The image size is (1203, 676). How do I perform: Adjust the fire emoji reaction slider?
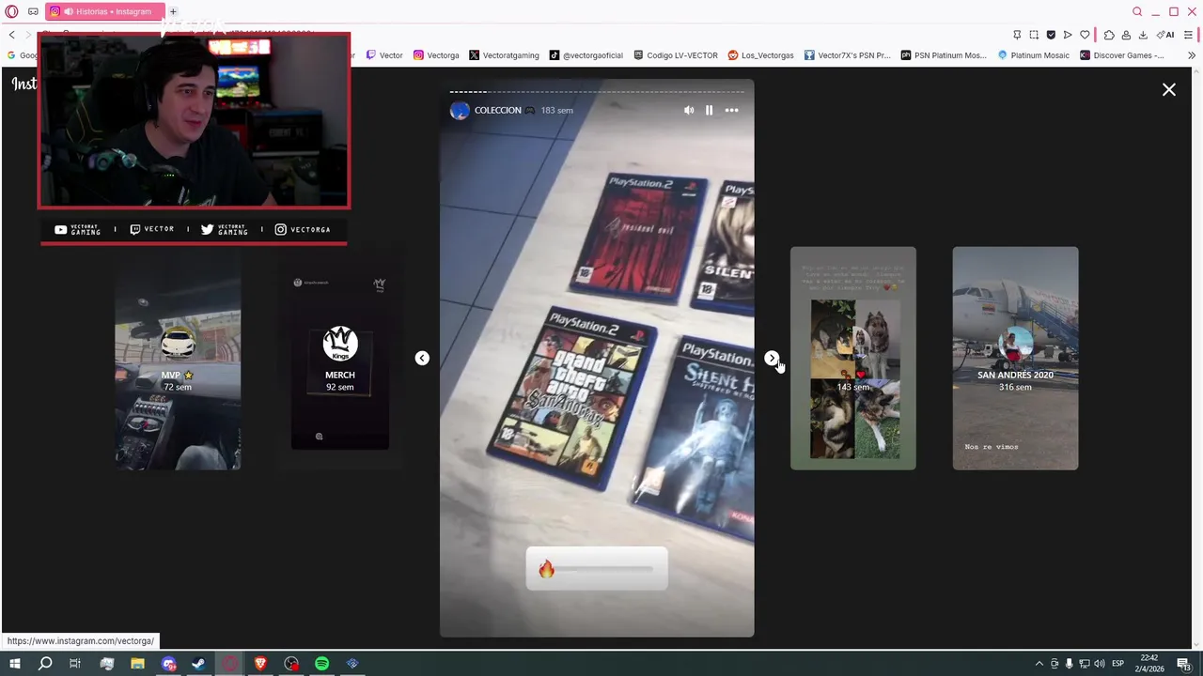click(597, 569)
